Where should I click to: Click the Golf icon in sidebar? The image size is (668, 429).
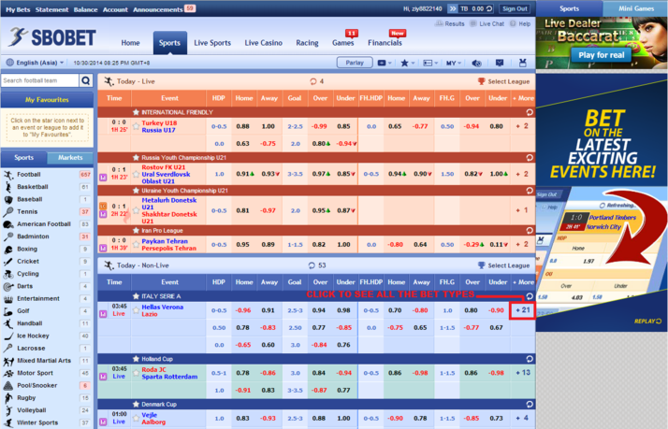click(x=8, y=311)
